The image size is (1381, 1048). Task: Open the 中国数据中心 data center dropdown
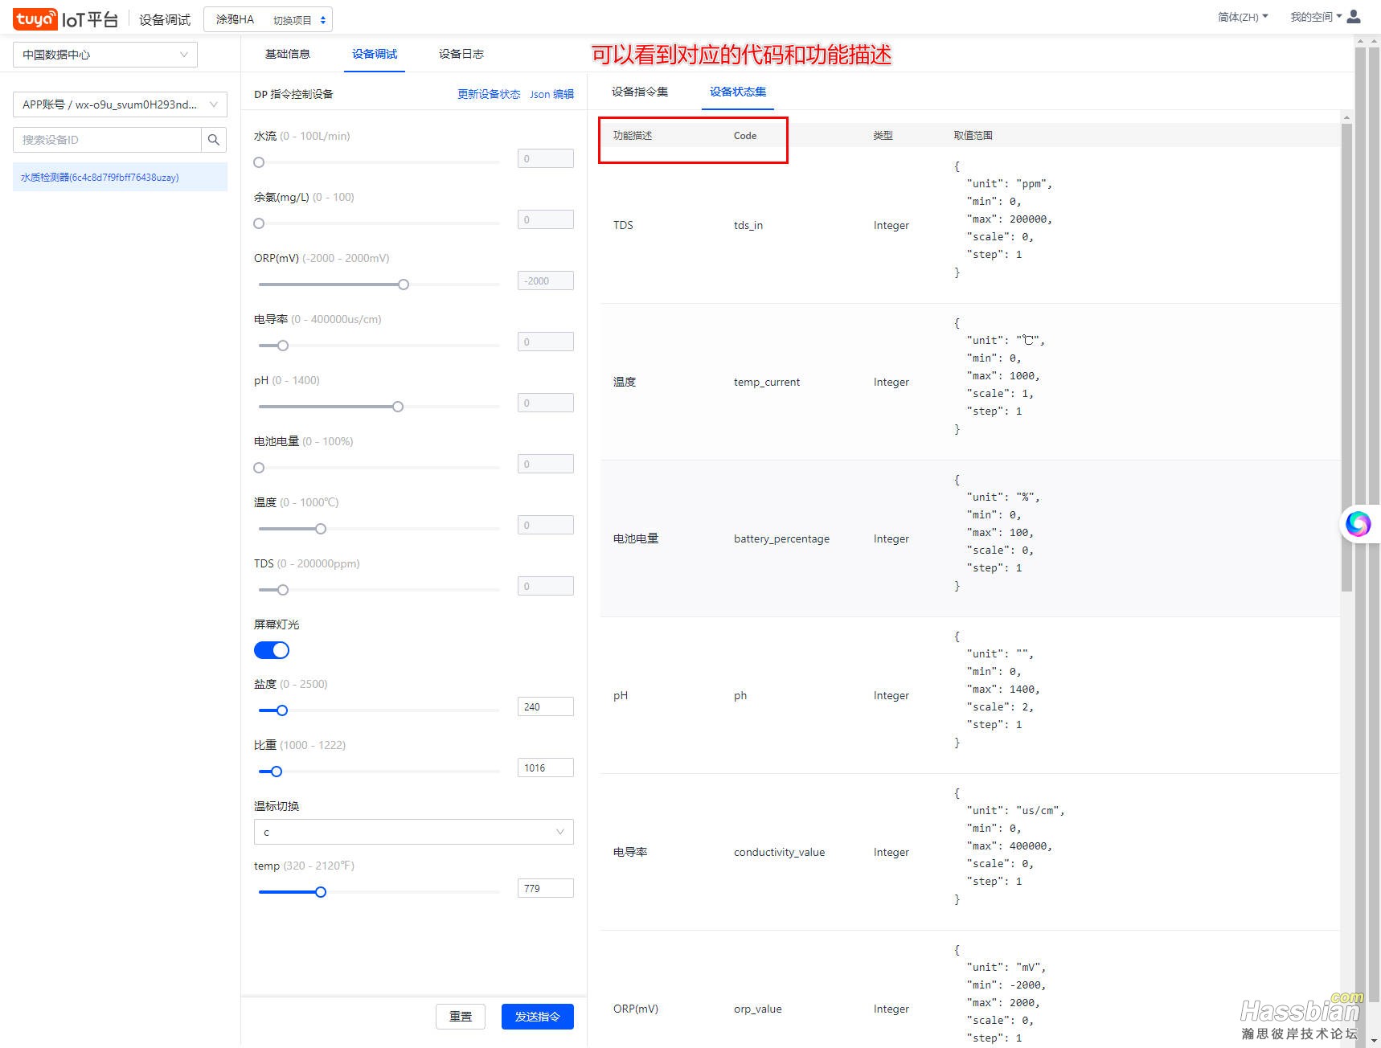tap(105, 55)
